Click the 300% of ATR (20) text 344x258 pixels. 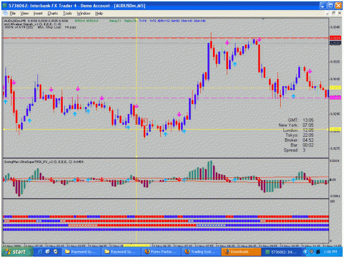click(19, 27)
